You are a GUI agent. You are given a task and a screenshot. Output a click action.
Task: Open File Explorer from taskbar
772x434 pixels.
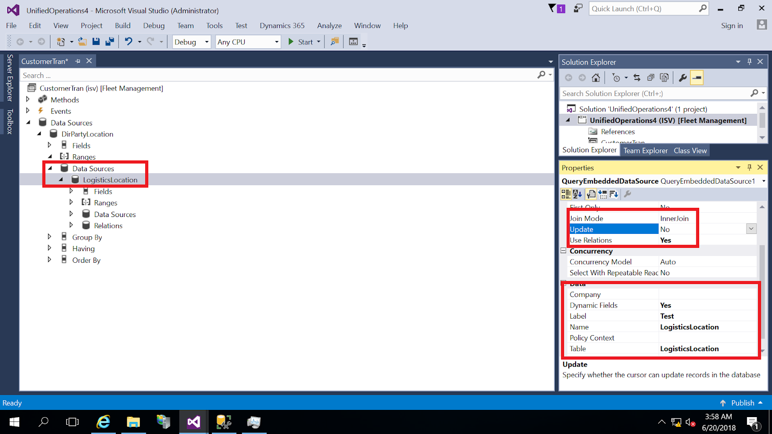133,422
